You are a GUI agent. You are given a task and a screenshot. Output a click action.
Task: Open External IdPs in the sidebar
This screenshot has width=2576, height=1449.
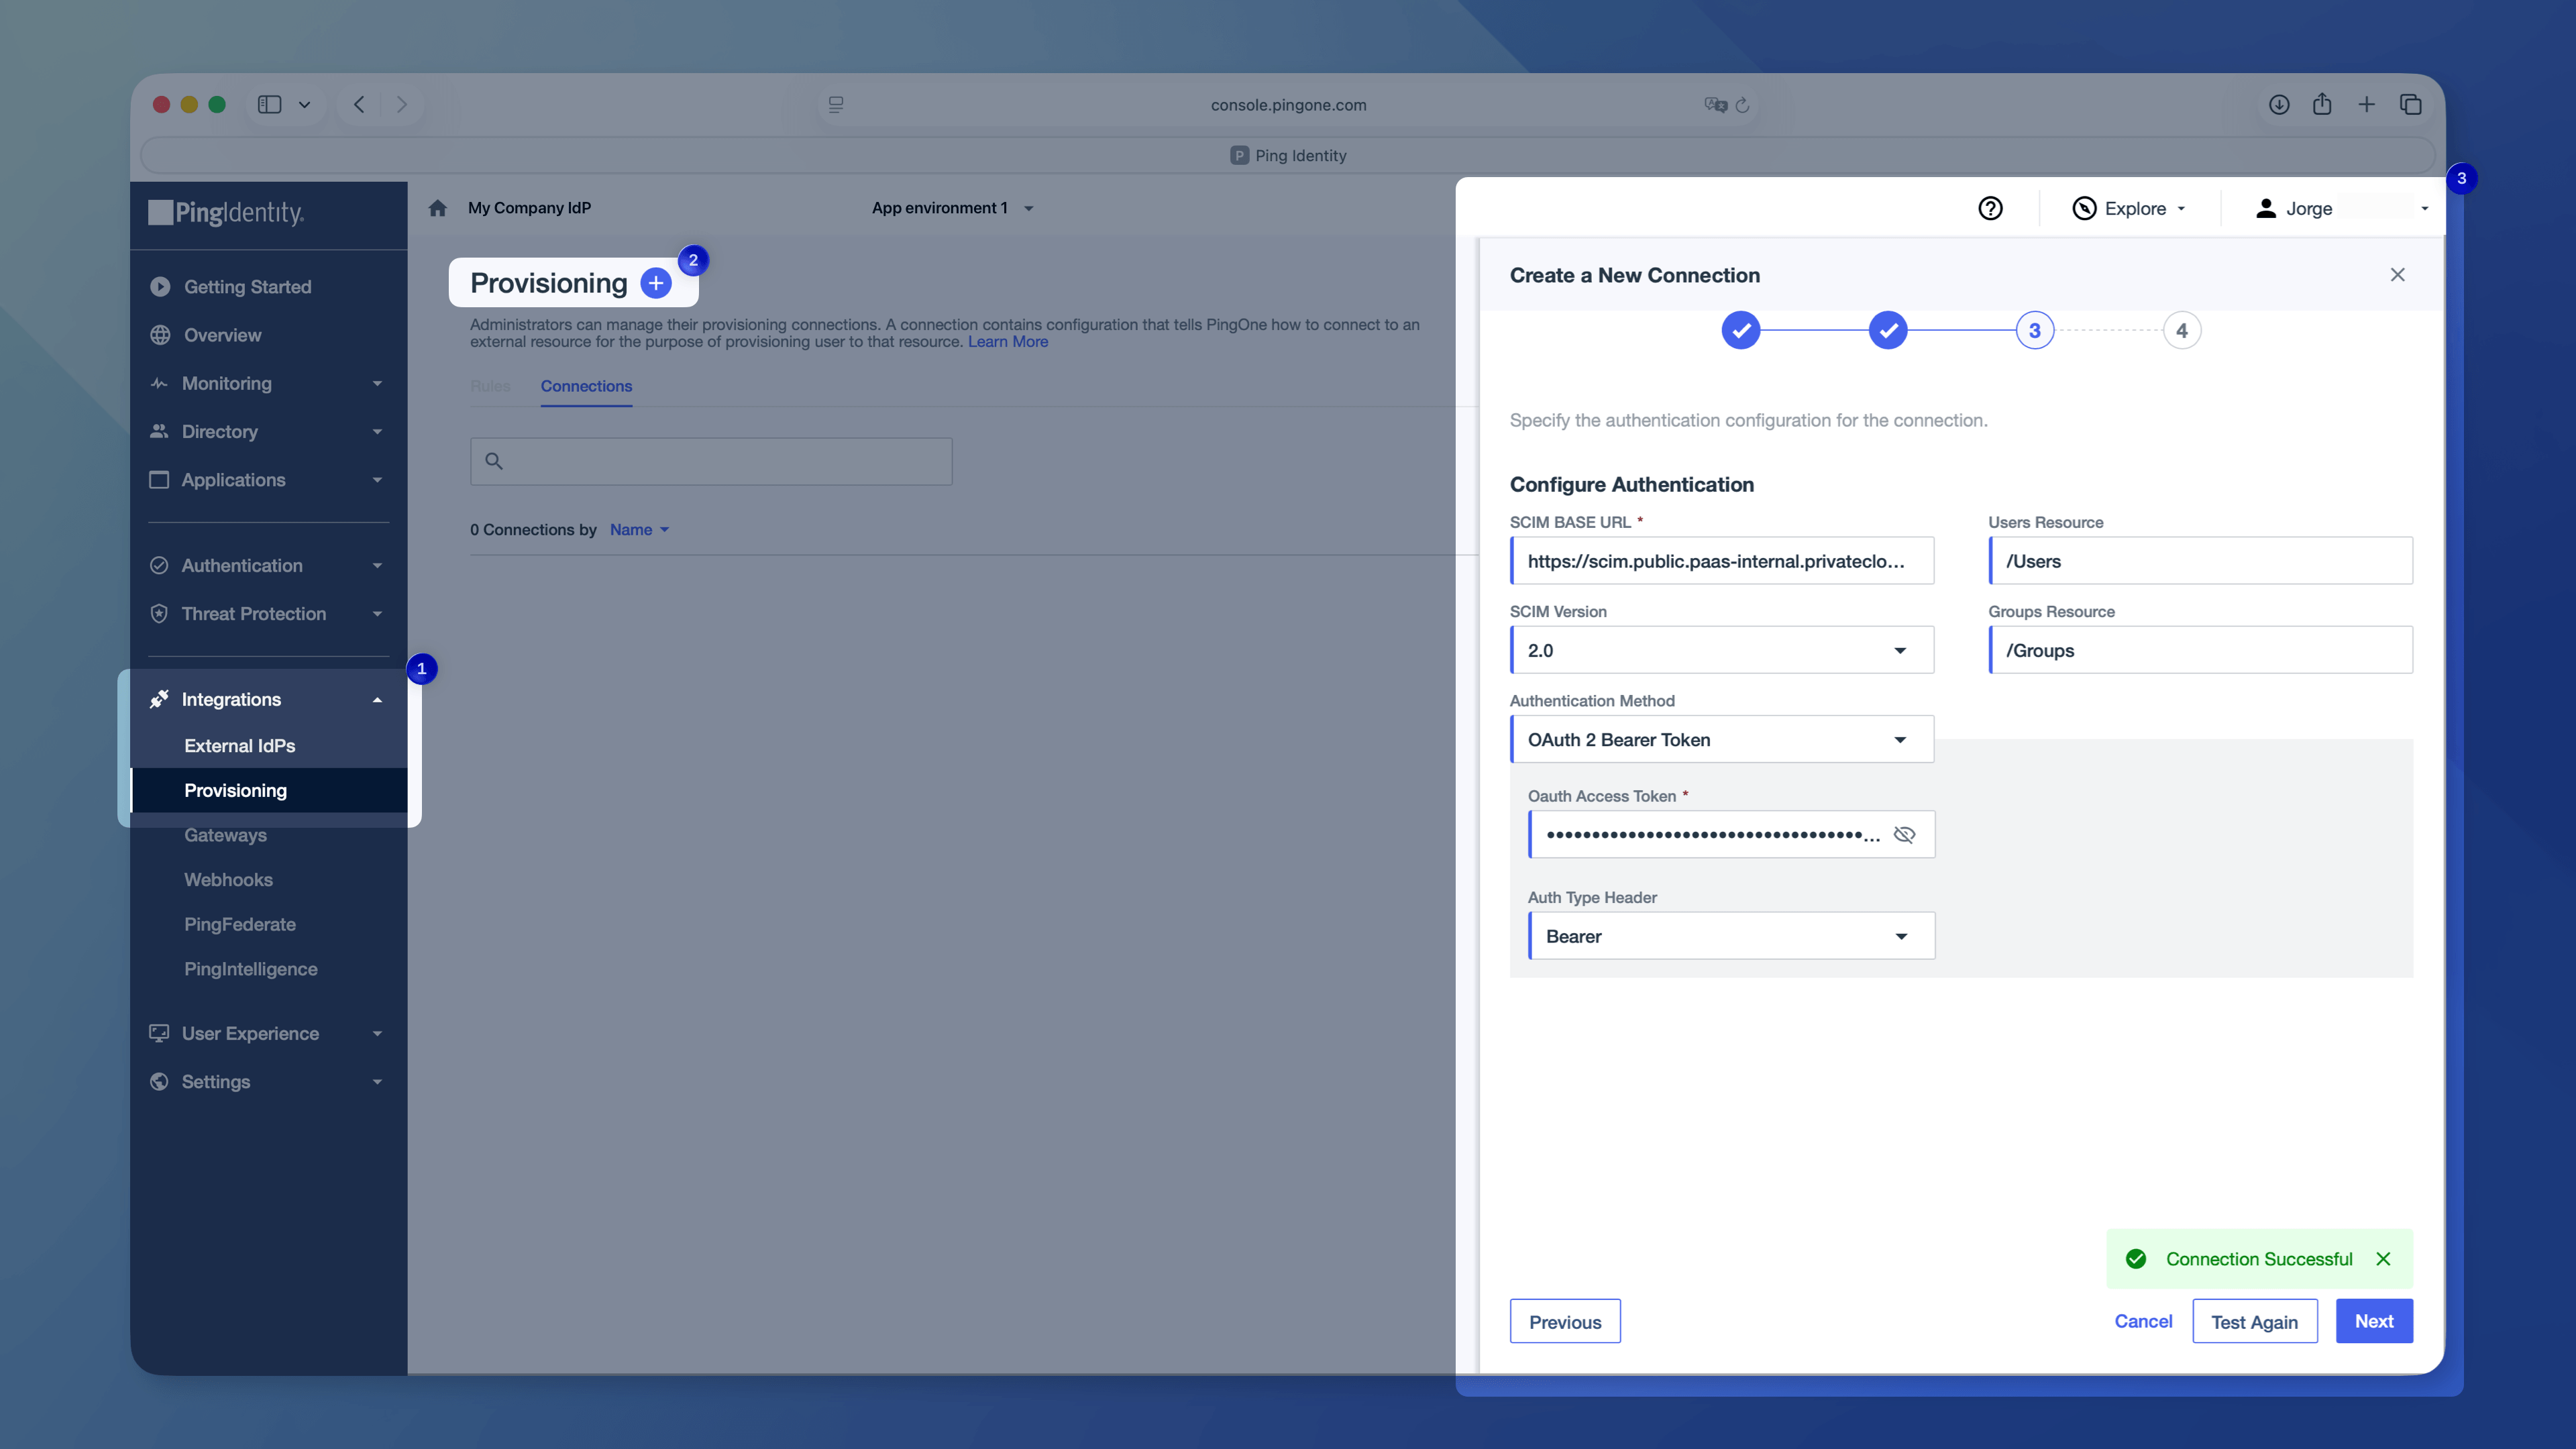(239, 746)
